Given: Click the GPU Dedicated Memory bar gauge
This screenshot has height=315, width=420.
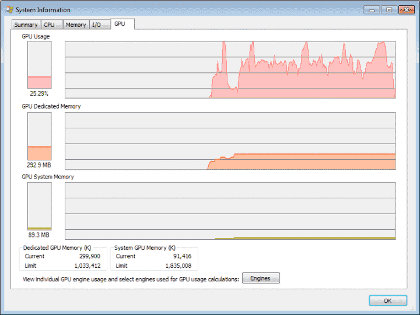Looking at the screenshot, I should point(40,136).
